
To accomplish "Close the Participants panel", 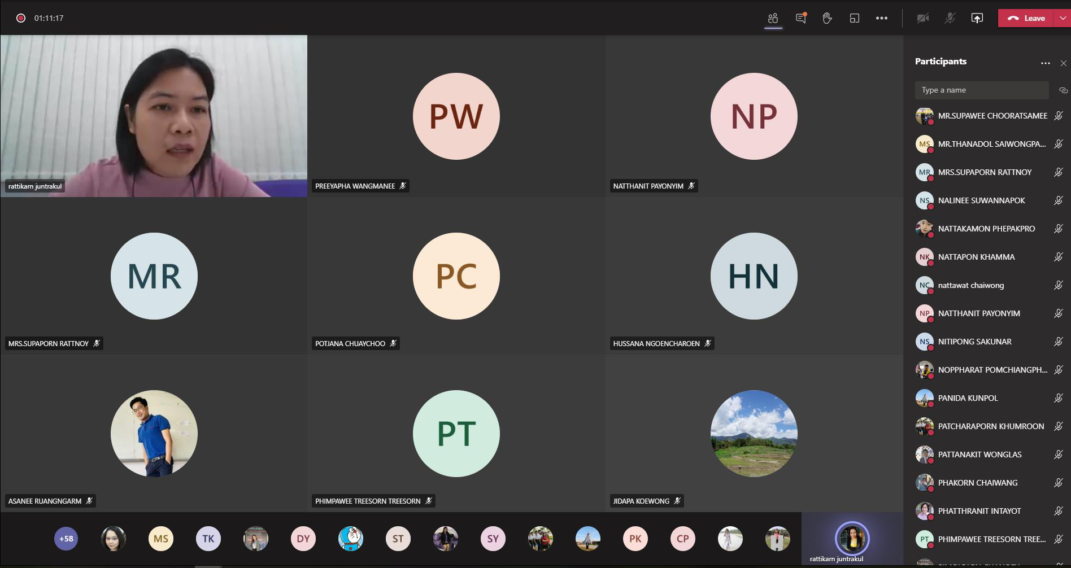I will click(1064, 63).
